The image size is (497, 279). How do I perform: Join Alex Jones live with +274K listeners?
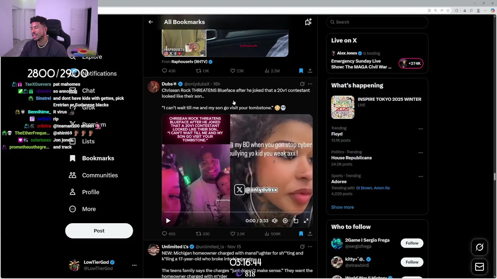tap(411, 63)
